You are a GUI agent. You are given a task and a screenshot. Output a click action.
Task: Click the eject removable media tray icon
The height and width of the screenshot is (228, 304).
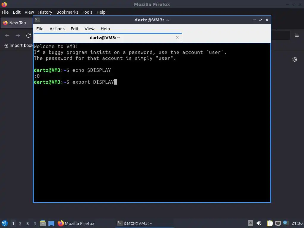(x=251, y=223)
